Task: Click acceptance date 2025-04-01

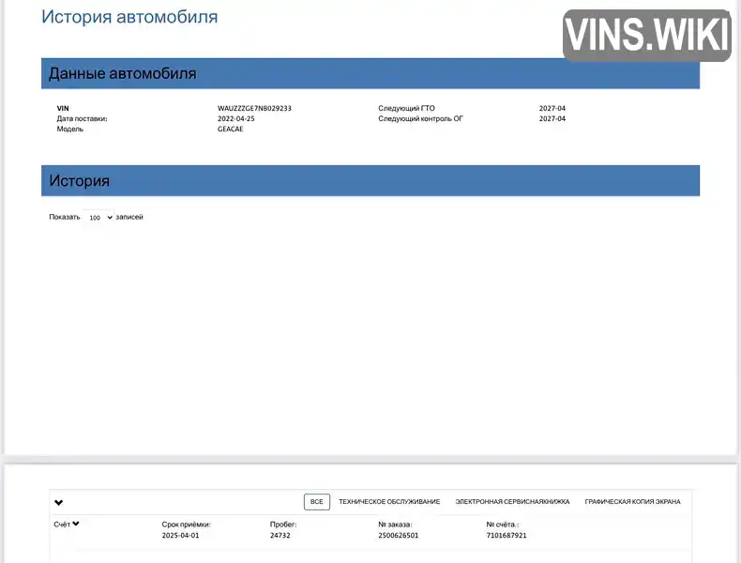Action: [180, 535]
